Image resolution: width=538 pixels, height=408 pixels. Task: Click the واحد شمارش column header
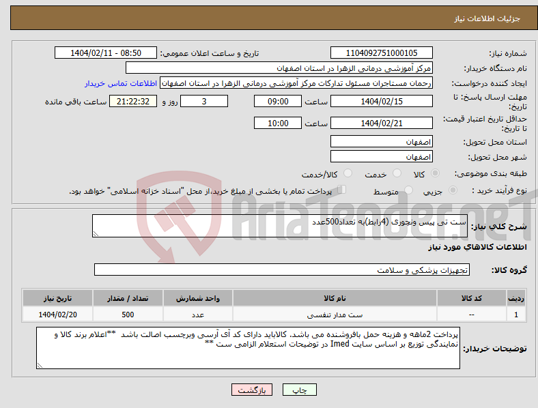[198, 298]
